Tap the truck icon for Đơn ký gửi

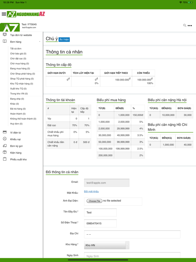point(5,146)
